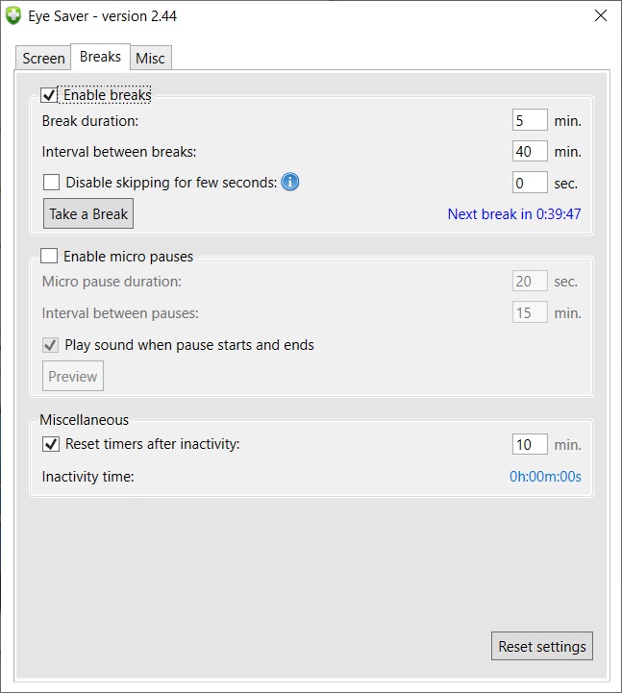
Task: Uncheck Reset timers after inactivity
Action: click(x=51, y=444)
